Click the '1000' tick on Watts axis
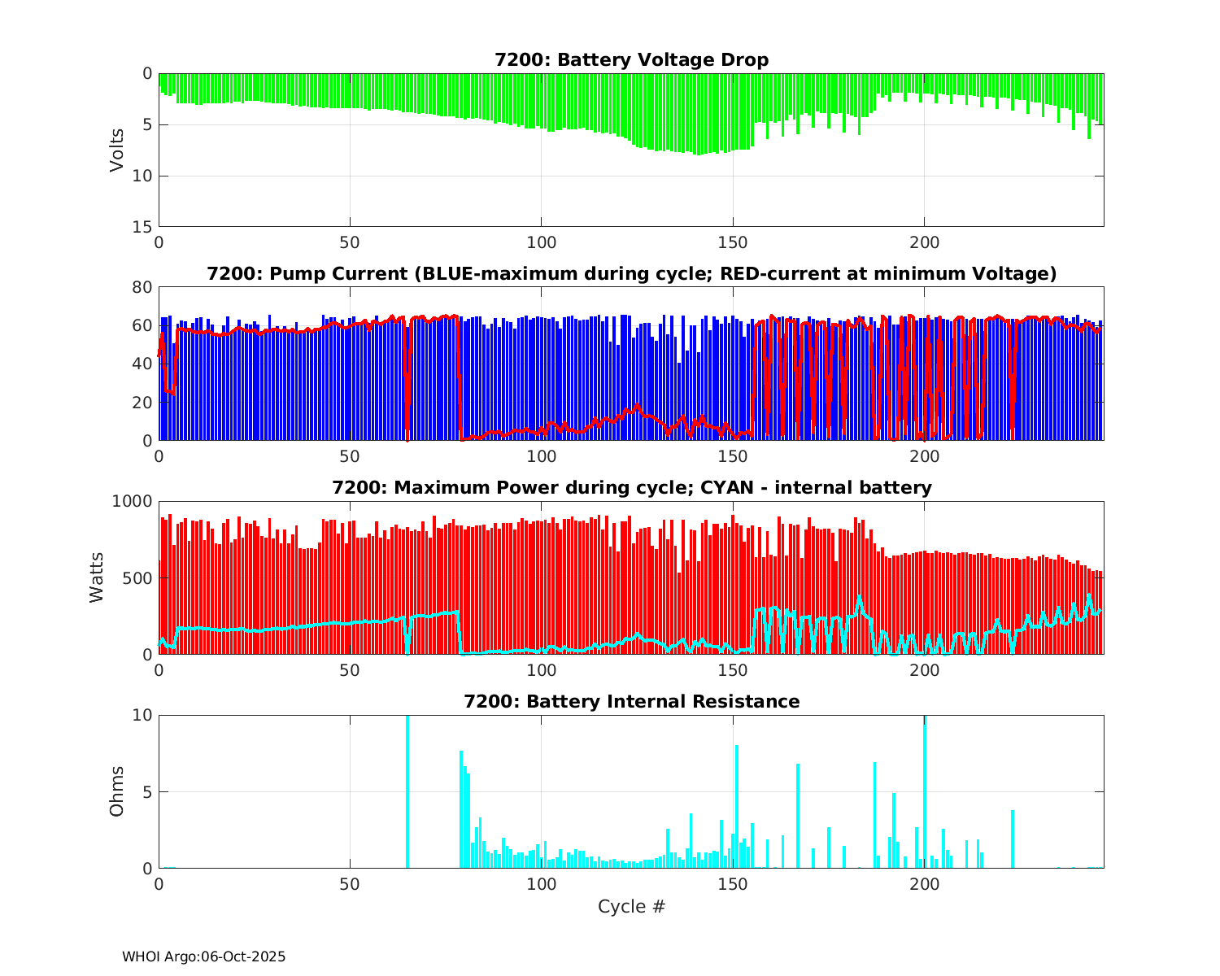 click(131, 501)
